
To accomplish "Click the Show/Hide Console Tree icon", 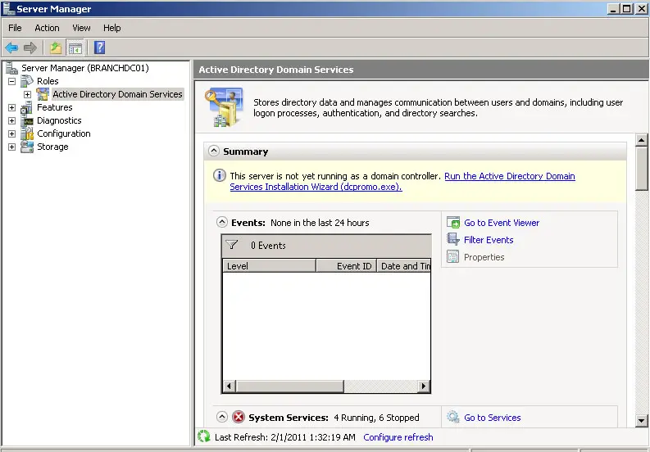I will pyautogui.click(x=75, y=47).
